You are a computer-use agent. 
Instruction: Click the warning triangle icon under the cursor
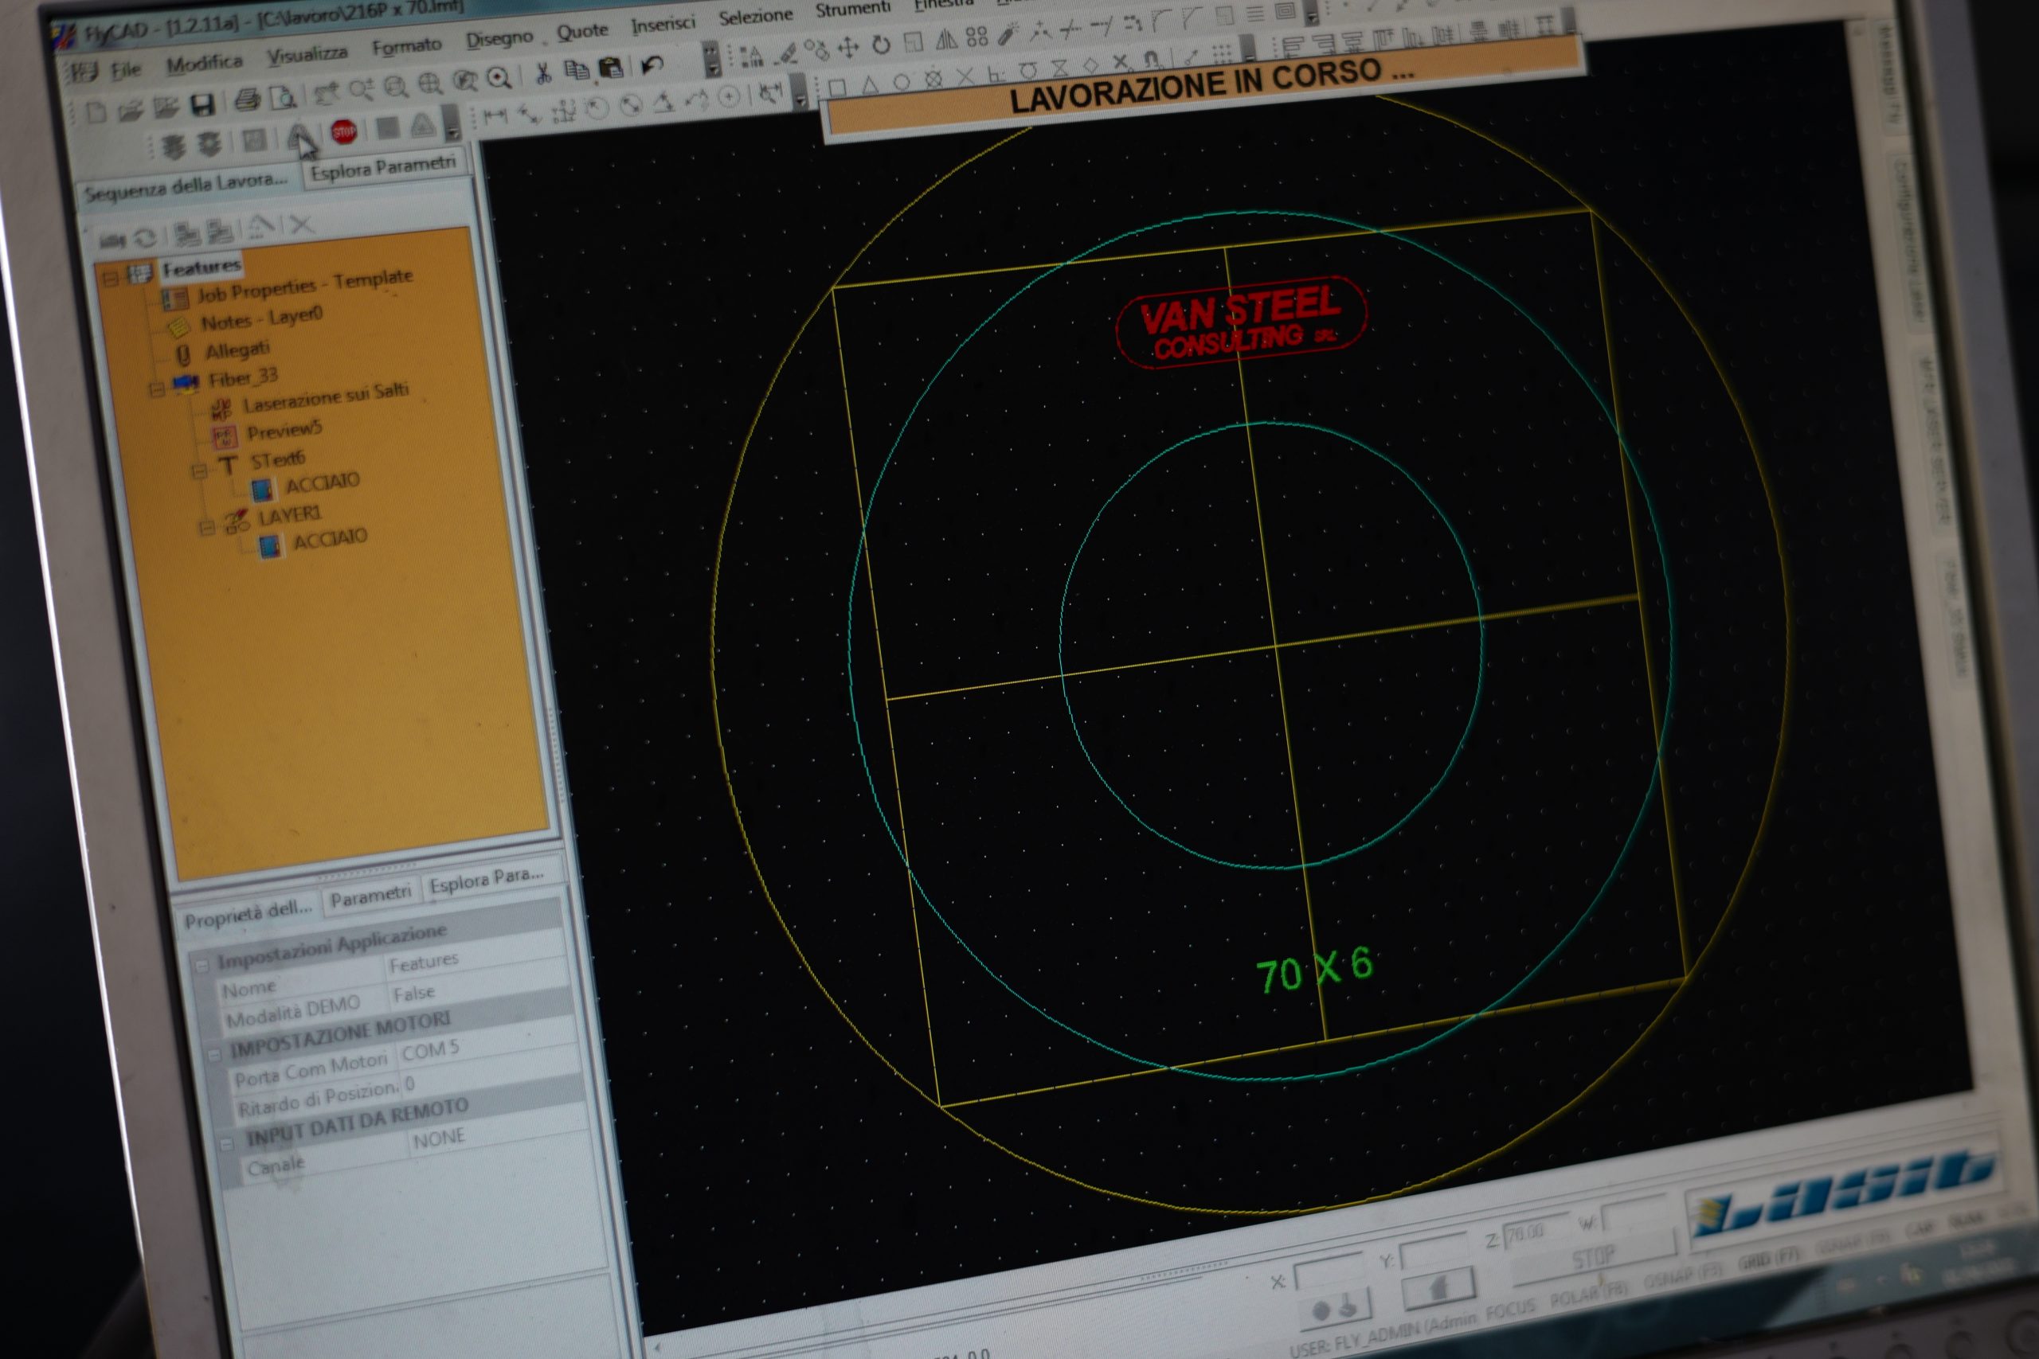point(300,137)
